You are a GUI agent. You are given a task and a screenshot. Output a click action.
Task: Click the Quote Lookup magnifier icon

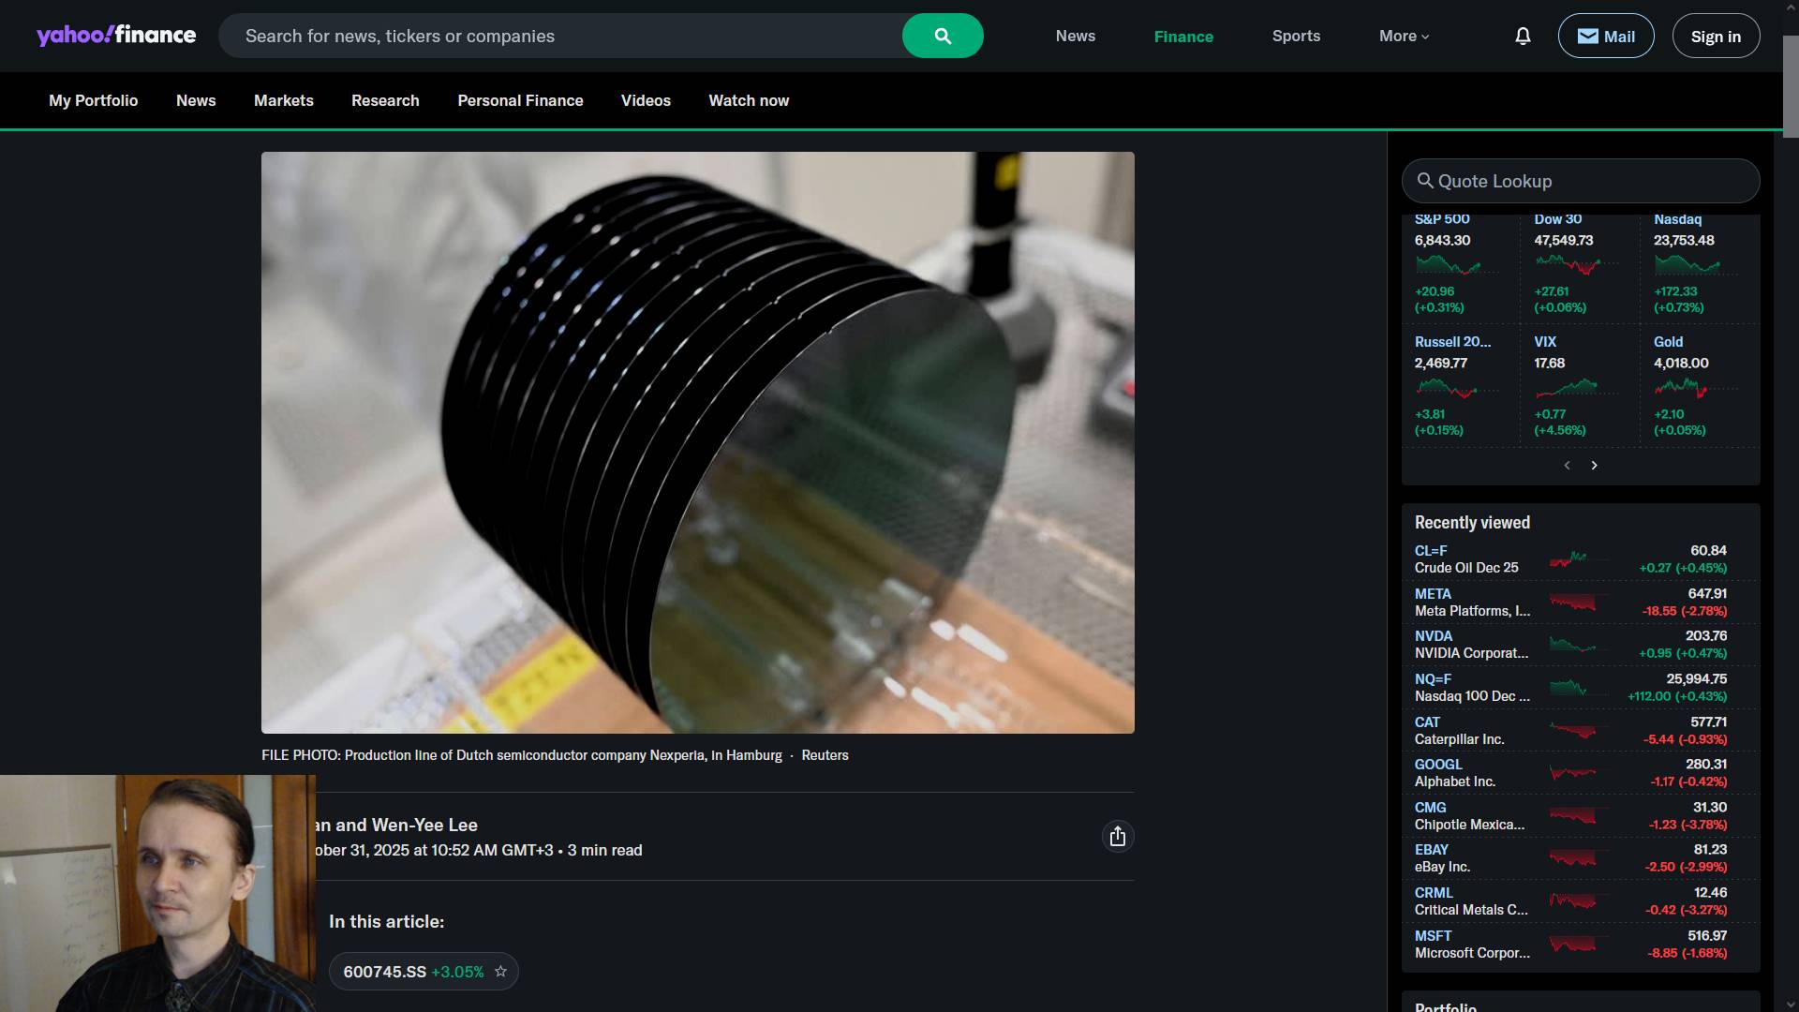[x=1424, y=181]
